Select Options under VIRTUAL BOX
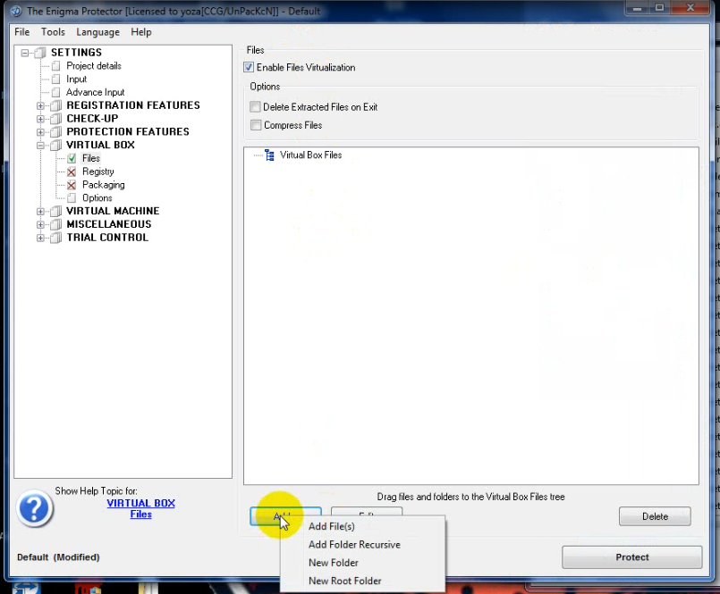720x594 pixels. coord(97,198)
